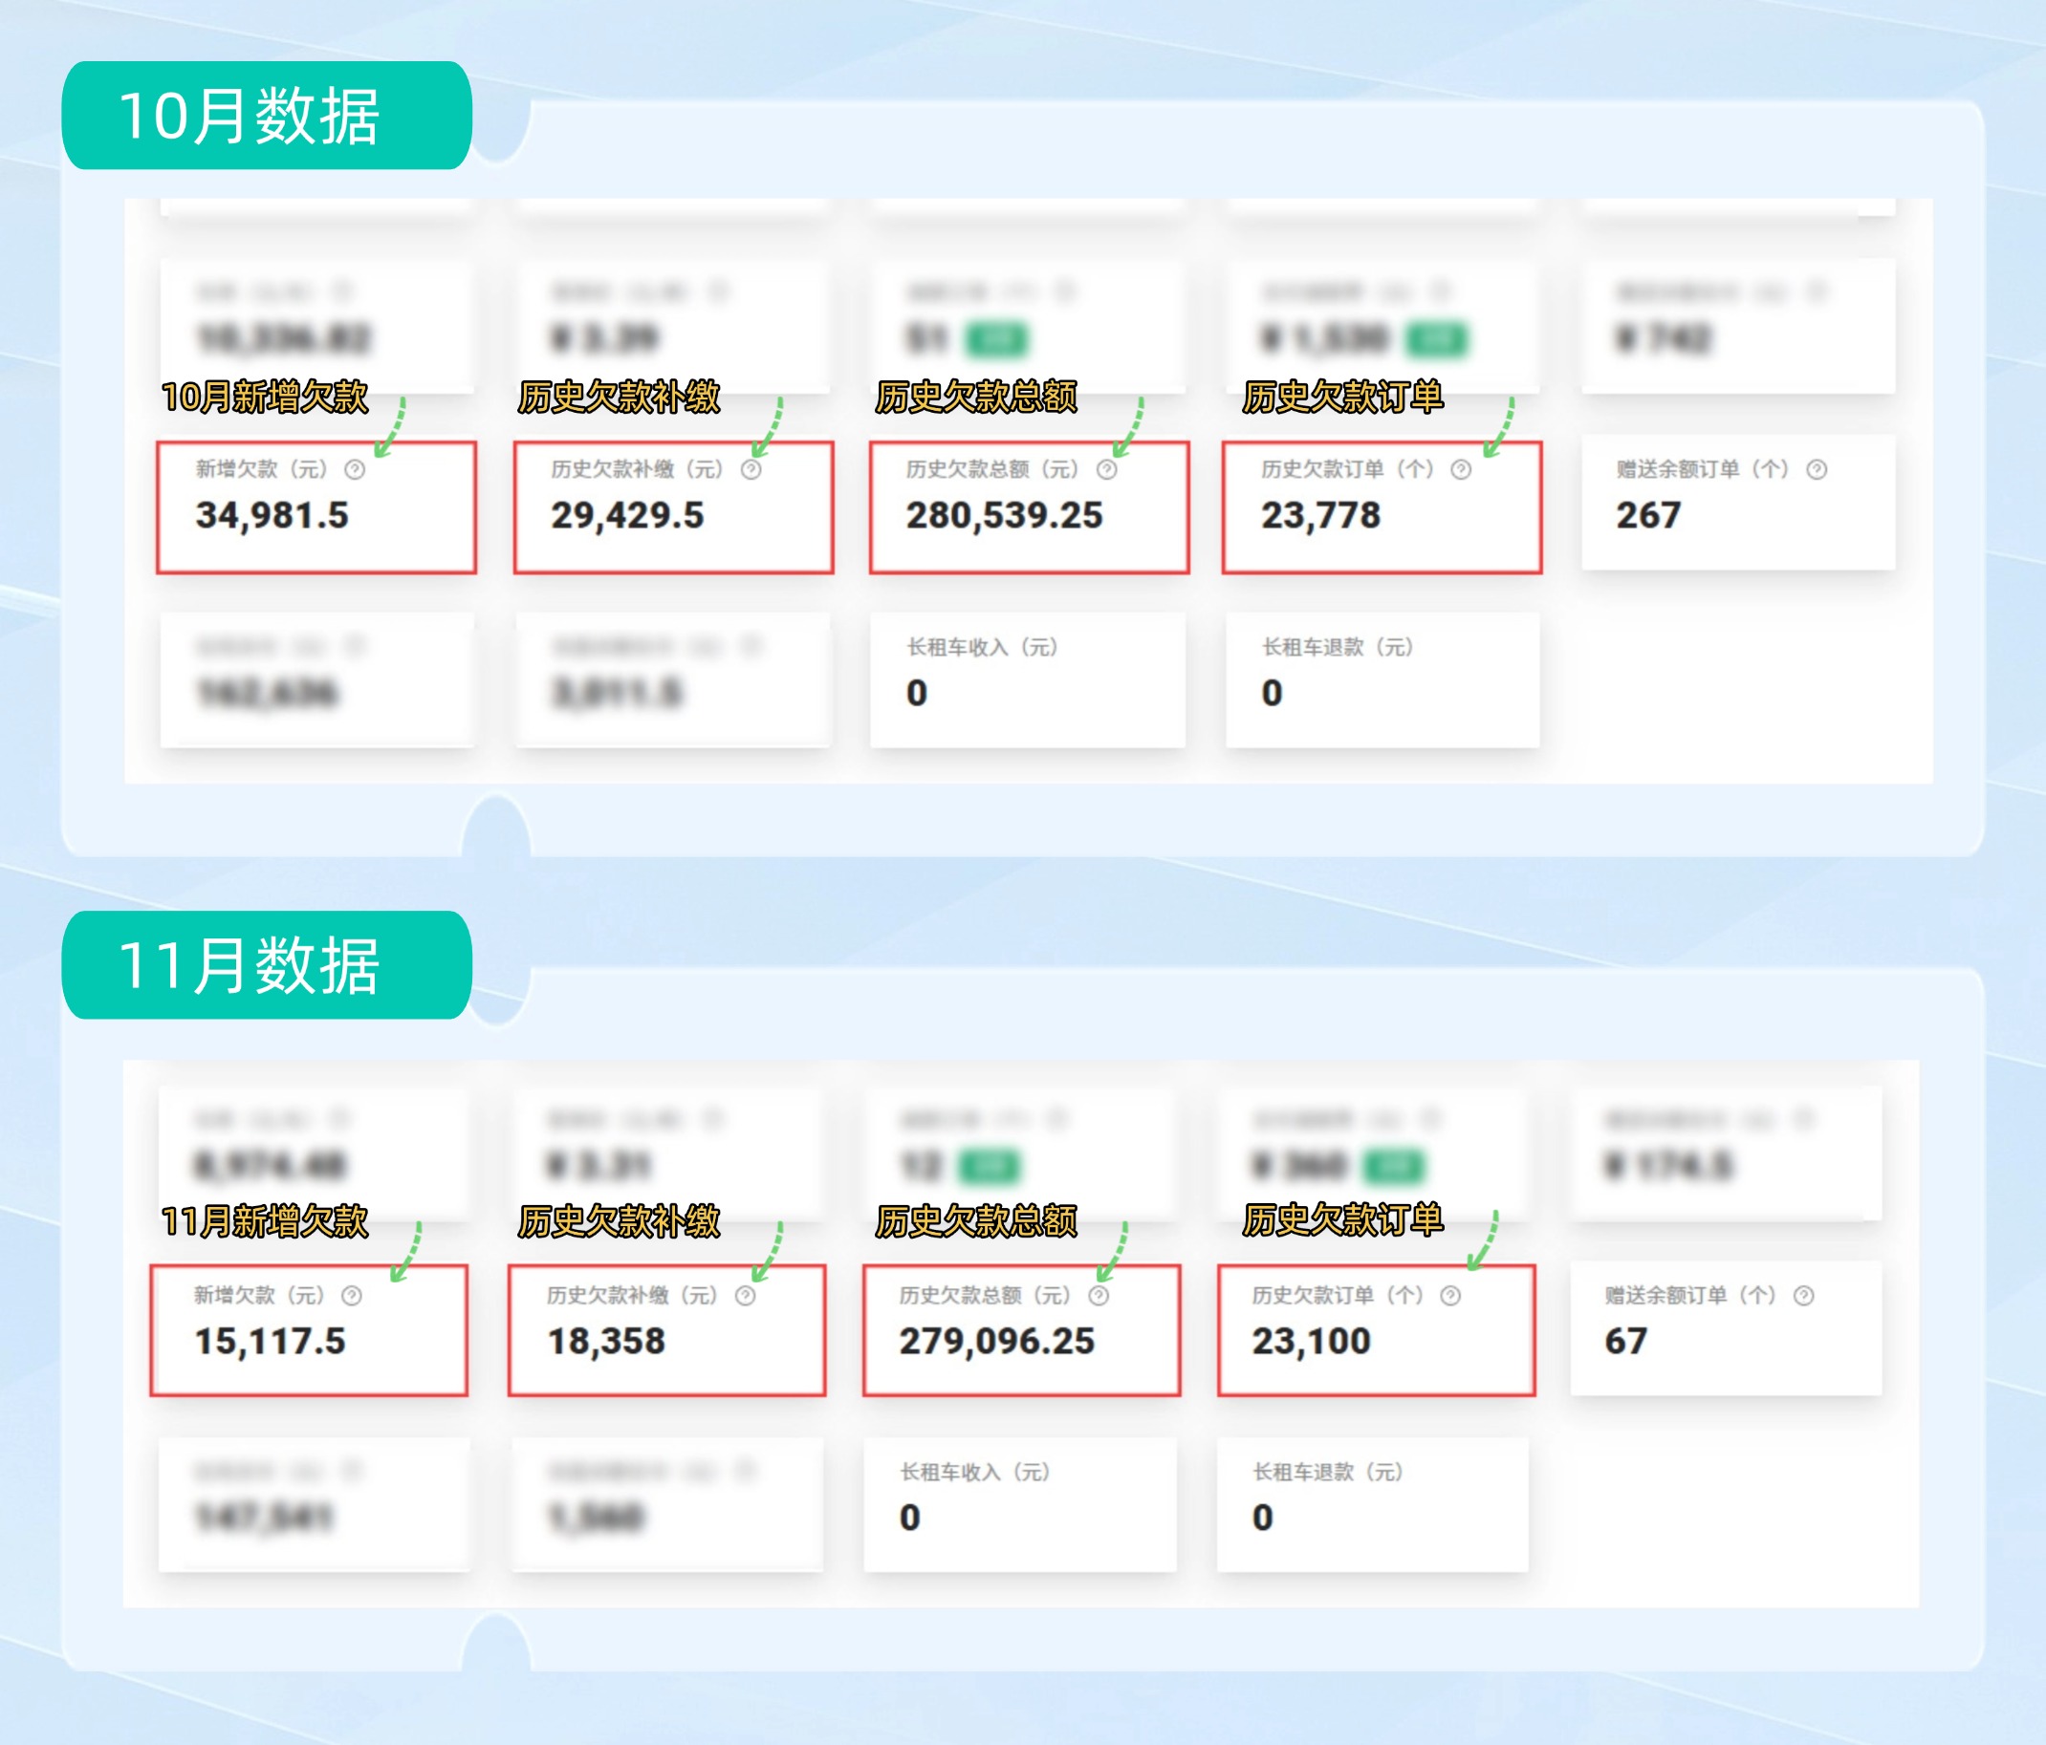
Task: Click the 赠送余额订单 value 67
Action: point(1625,1342)
